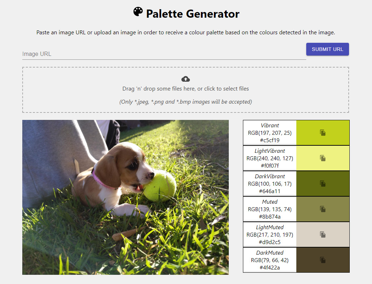Copy the Vibrant colour using its copy icon

click(x=322, y=133)
